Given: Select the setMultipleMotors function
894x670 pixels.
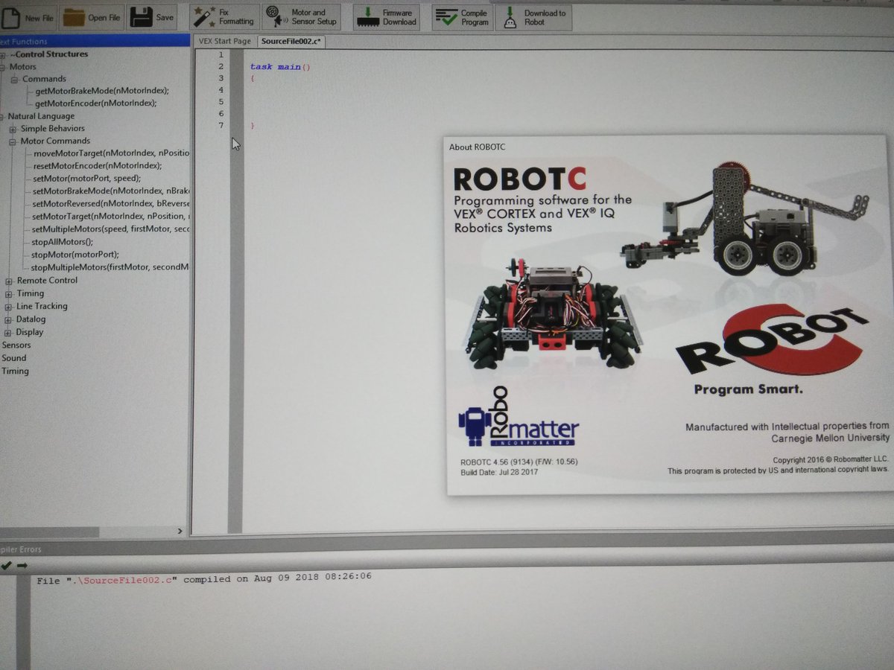Looking at the screenshot, I should click(111, 229).
